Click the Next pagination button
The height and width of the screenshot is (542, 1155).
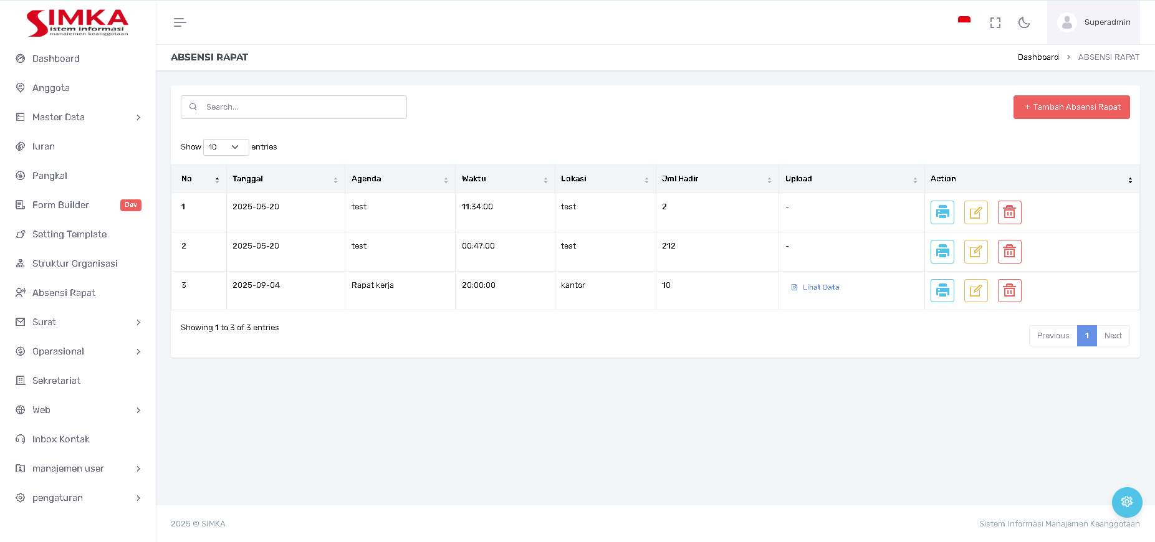1113,336
